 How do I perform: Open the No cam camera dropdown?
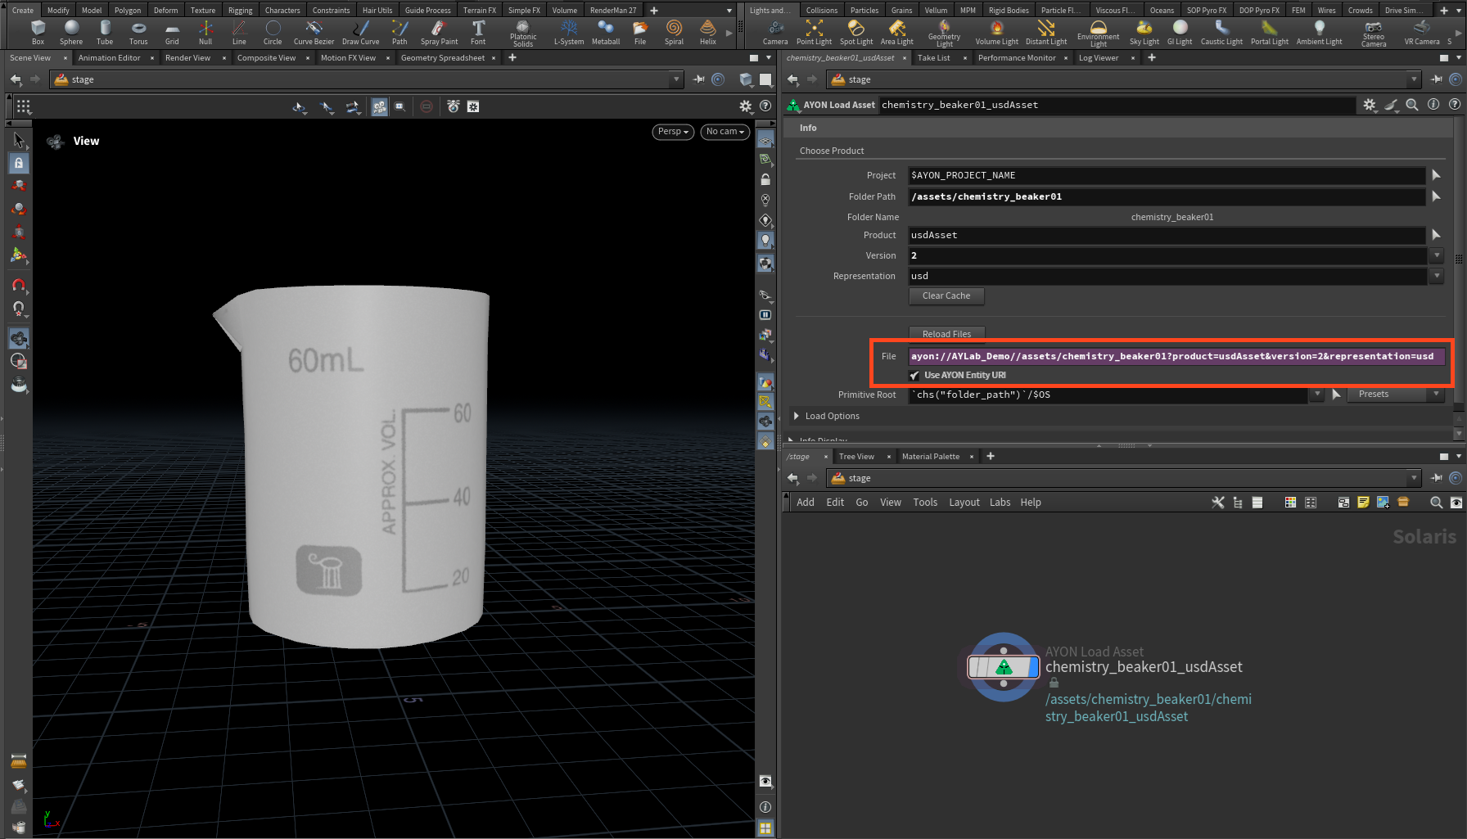pos(725,132)
